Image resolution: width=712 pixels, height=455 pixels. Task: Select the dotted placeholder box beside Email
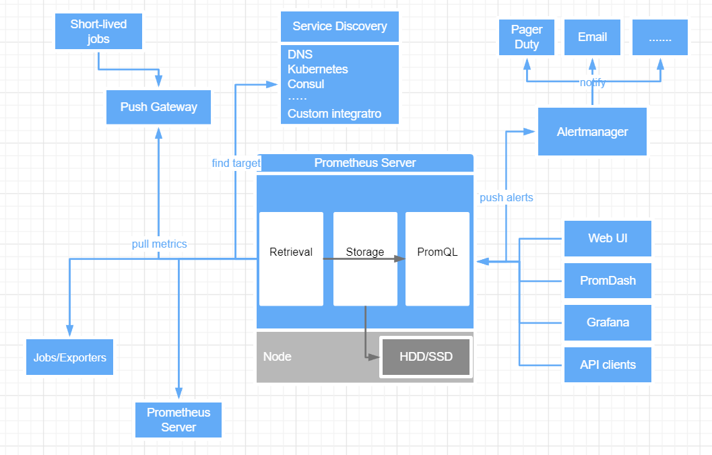coord(659,37)
